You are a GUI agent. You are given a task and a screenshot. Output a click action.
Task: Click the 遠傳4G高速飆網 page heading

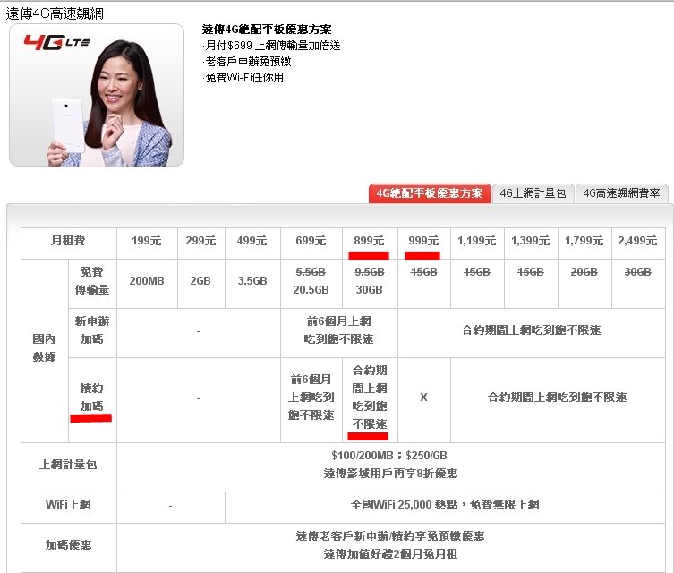53,11
